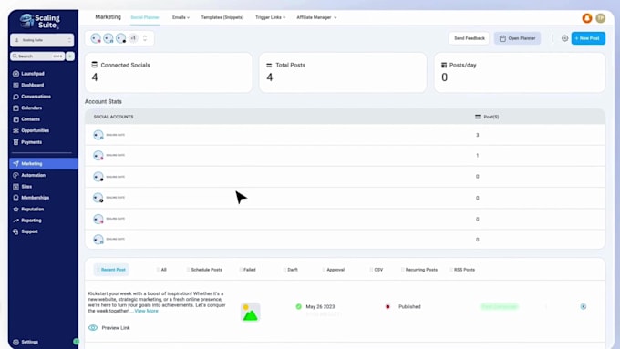Select the All posts filter
This screenshot has height=349, width=620.
click(x=161, y=270)
